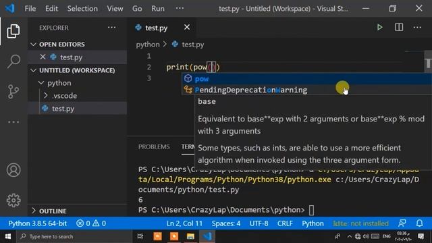Open Accounts menu in activity bar
432x243 pixels.
click(13, 169)
